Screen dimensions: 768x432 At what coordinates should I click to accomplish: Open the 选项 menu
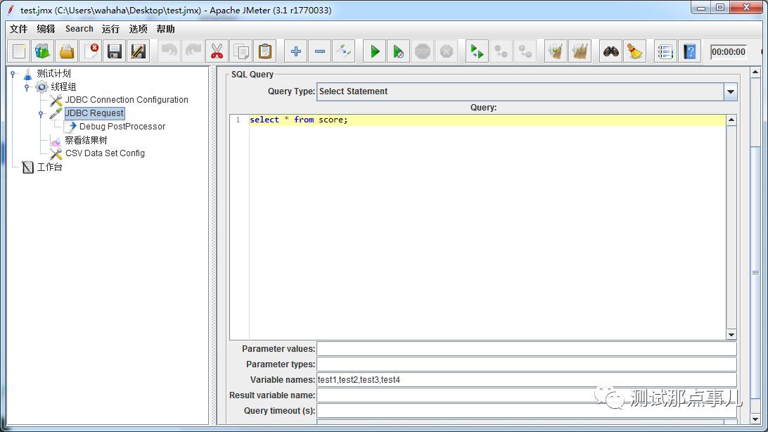[138, 29]
